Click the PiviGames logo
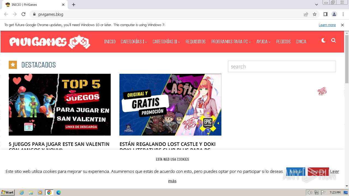349x196 pixels. click(50, 42)
